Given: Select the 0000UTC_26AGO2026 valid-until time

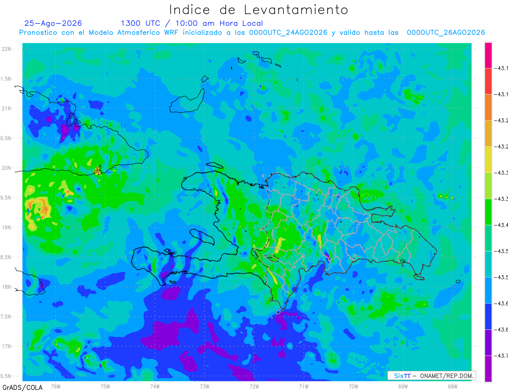Looking at the screenshot, I should click(446, 33).
